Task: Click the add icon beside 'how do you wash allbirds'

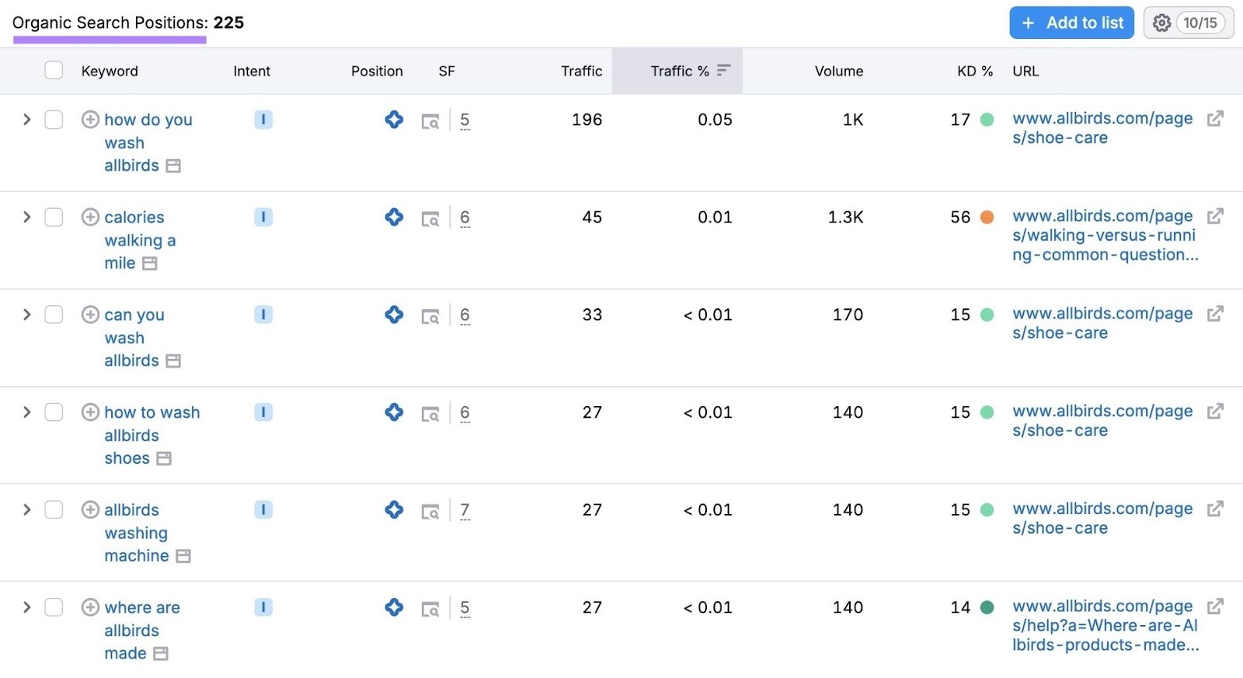Action: pos(90,120)
